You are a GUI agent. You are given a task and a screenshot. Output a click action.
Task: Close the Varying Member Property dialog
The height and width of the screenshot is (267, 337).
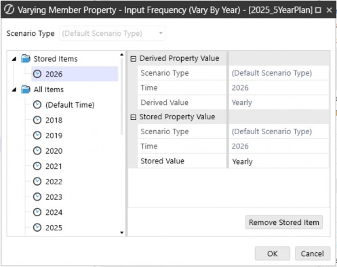coord(330,10)
